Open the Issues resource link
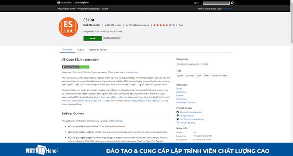 (179, 88)
